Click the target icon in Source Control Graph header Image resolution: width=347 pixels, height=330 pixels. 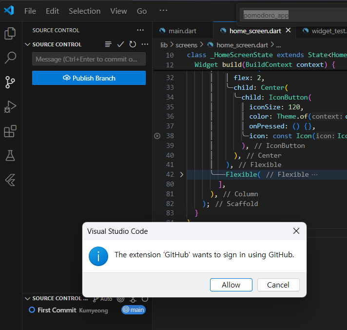pos(120,299)
